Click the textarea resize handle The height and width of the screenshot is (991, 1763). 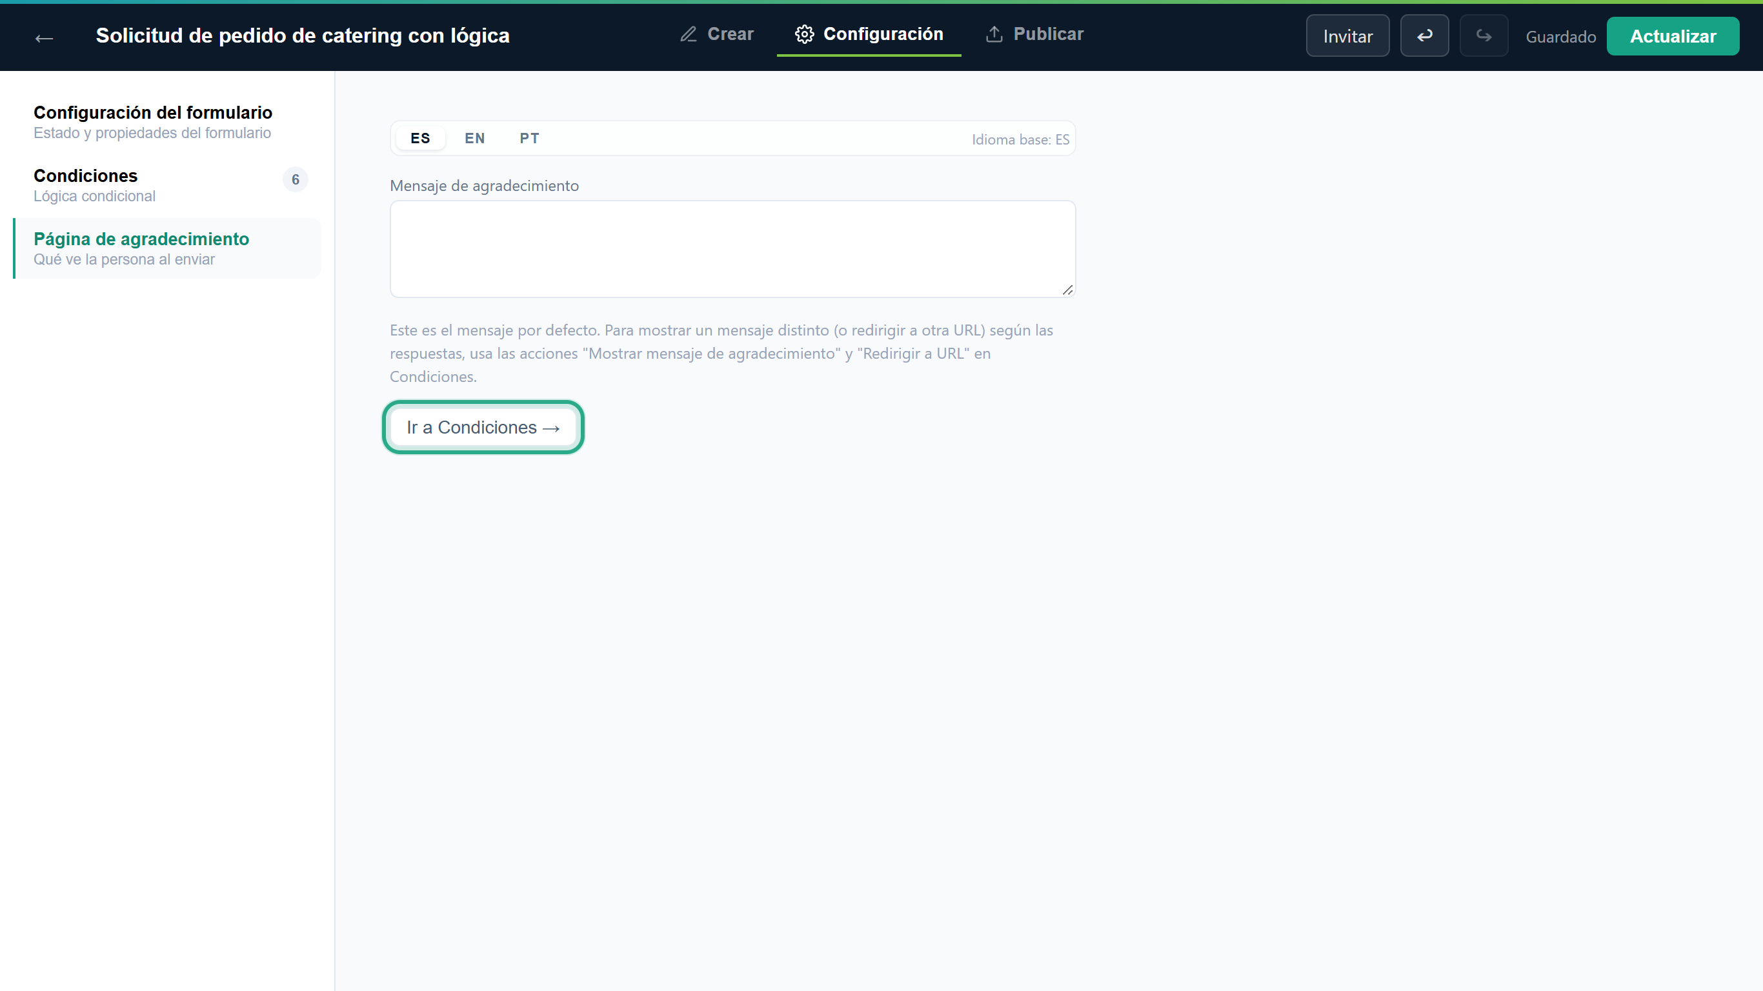click(1067, 290)
